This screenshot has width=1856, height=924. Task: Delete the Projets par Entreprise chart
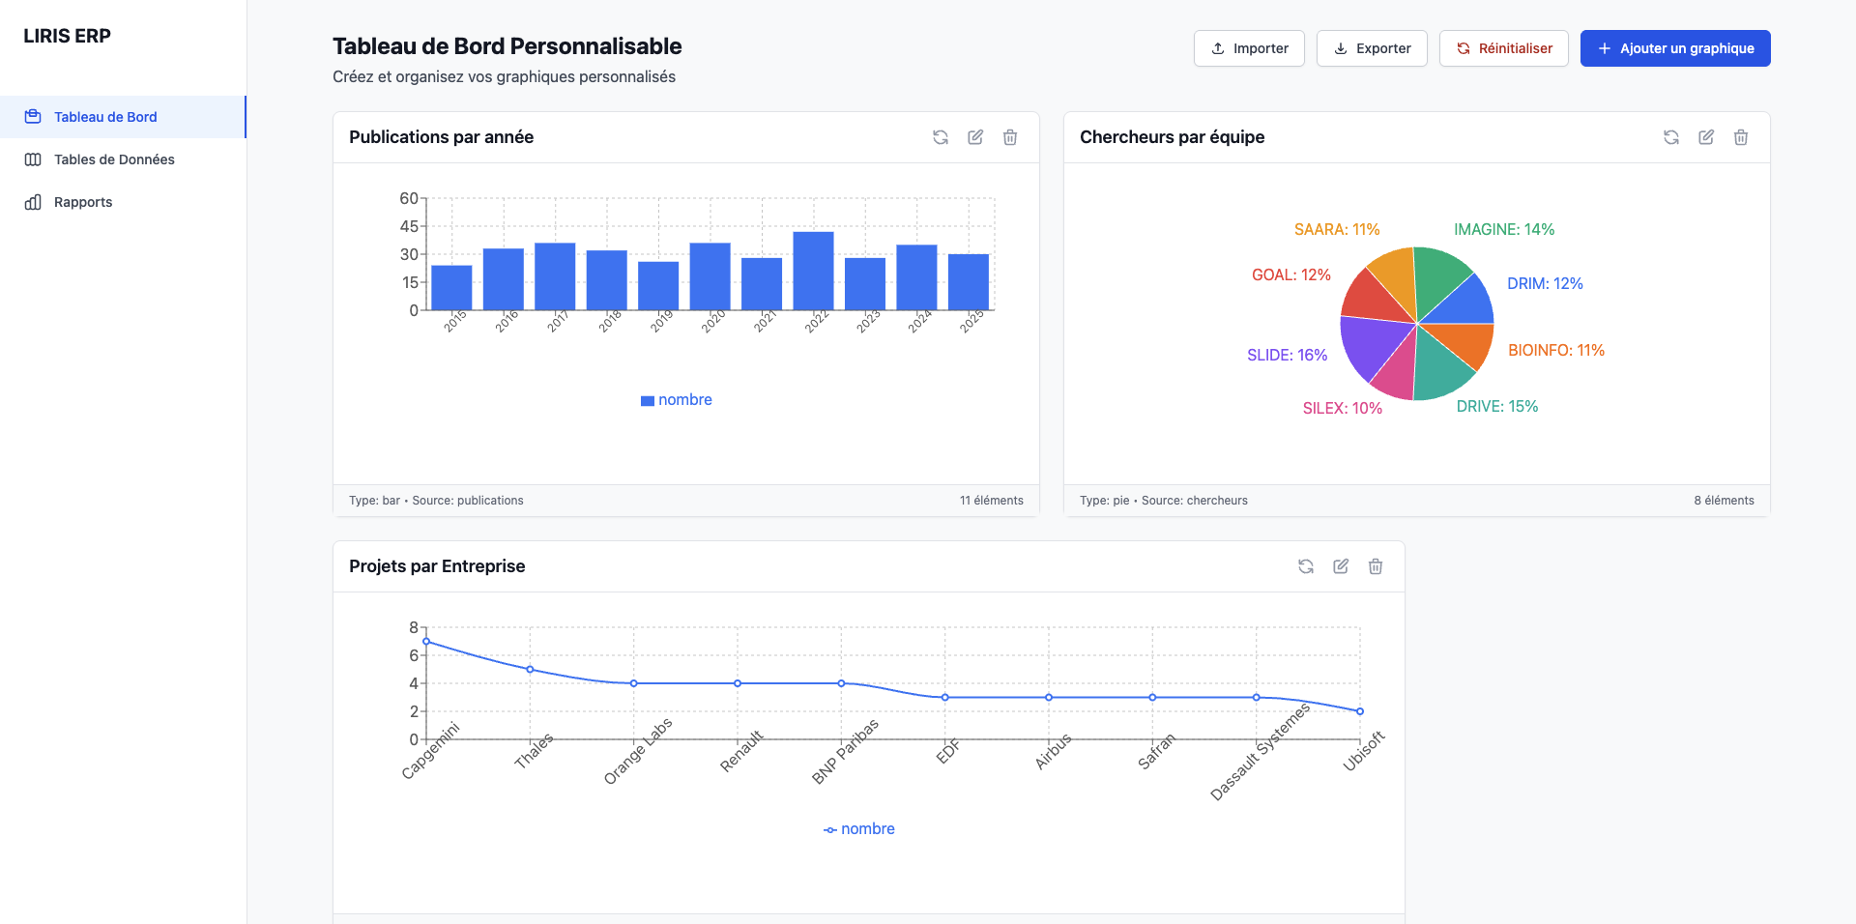coord(1375,566)
